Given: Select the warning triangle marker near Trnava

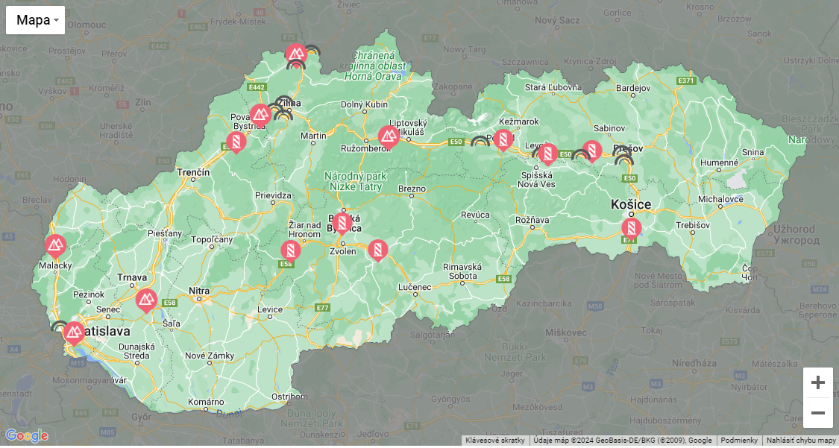Looking at the screenshot, I should coord(146,300).
